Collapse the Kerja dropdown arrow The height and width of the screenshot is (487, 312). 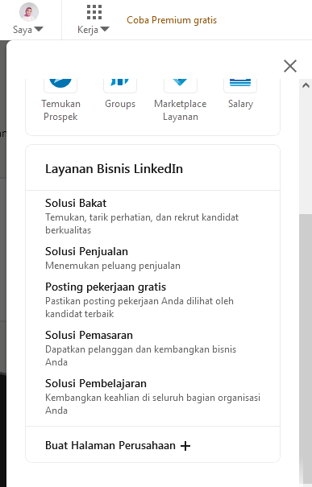pyautogui.click(x=105, y=29)
